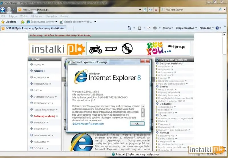Click the blue Help question mark icon

coord(217,28)
